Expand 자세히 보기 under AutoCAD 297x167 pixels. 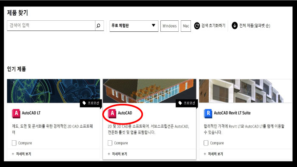118,154
